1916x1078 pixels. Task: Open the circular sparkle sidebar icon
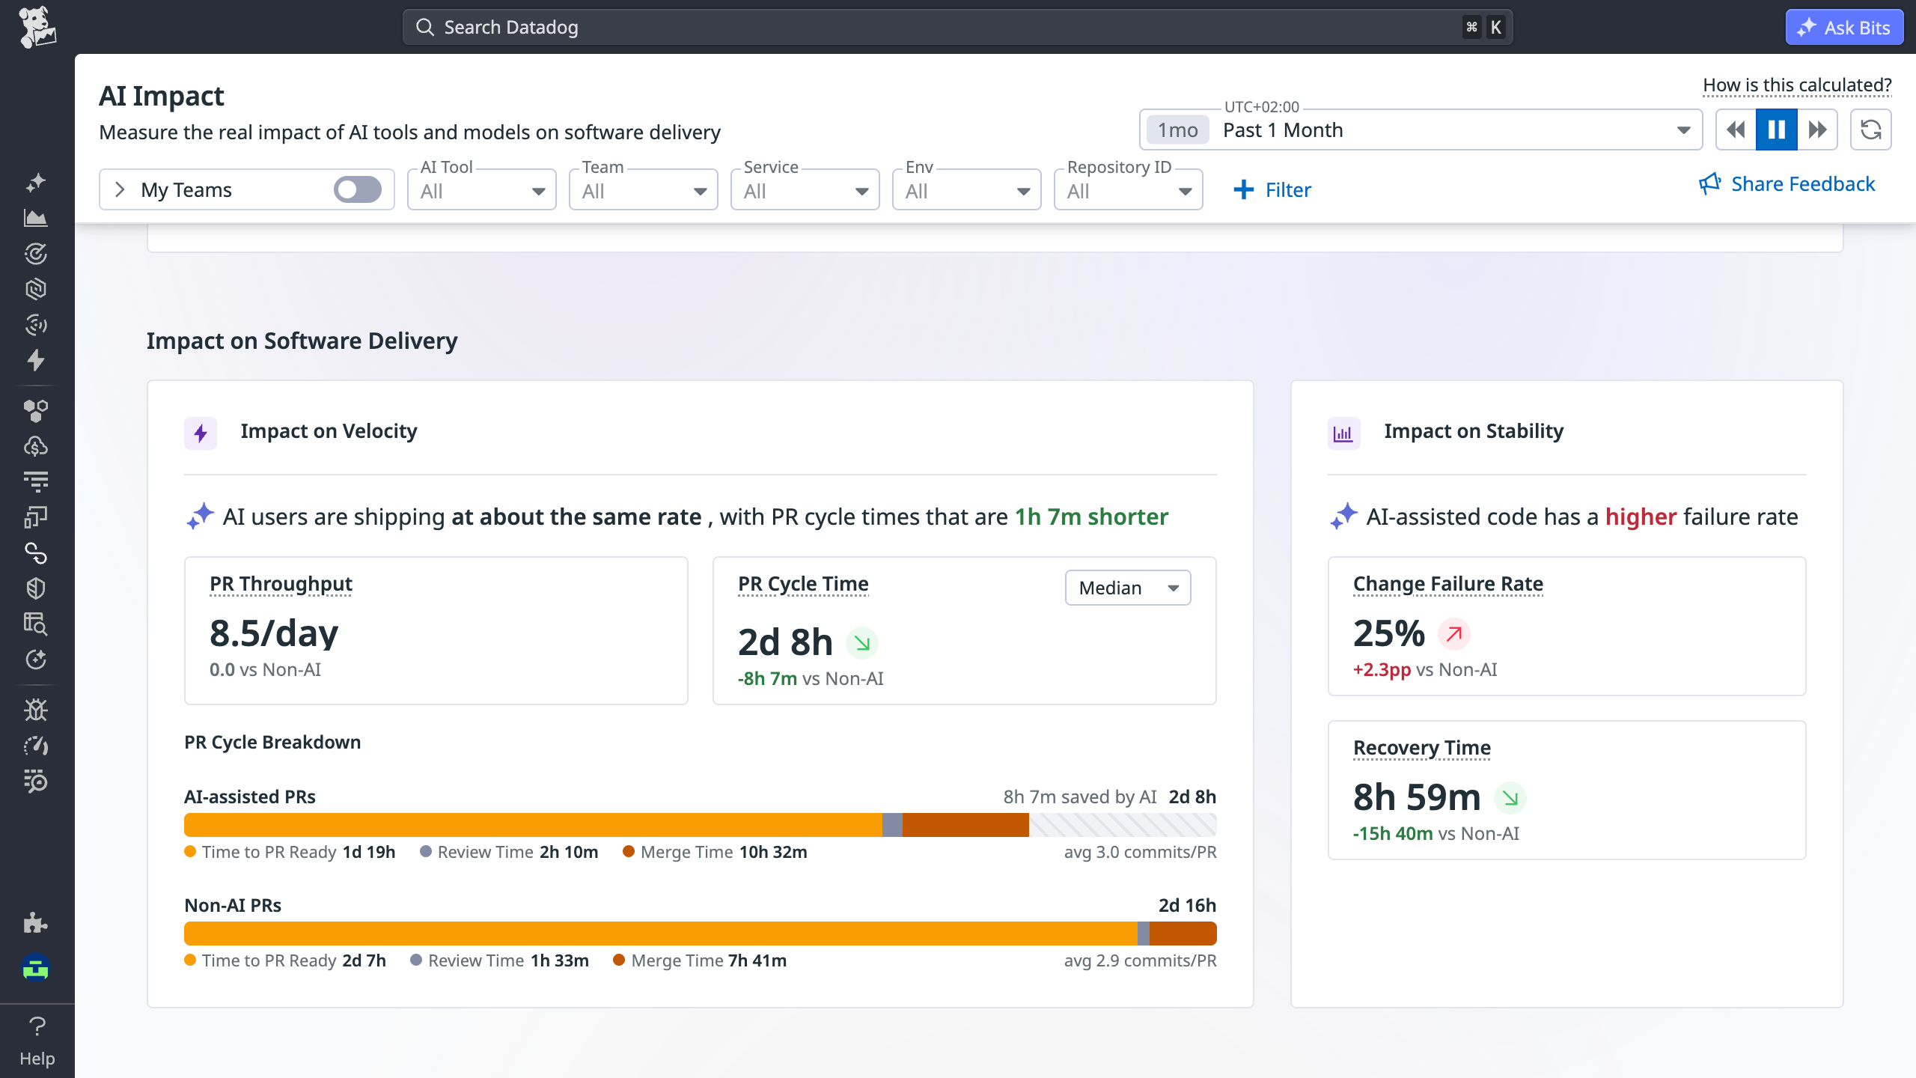coord(36,660)
